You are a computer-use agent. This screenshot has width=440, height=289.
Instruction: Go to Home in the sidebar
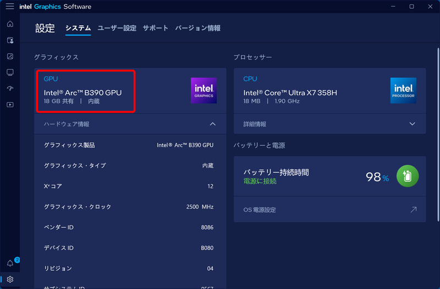click(10, 24)
